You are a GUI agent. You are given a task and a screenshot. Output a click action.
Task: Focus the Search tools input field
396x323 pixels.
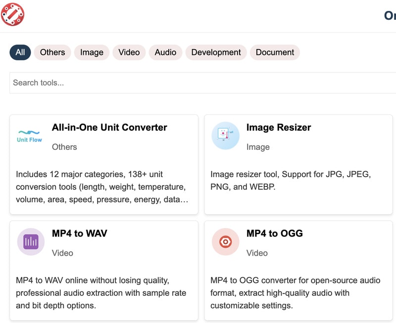[198, 83]
